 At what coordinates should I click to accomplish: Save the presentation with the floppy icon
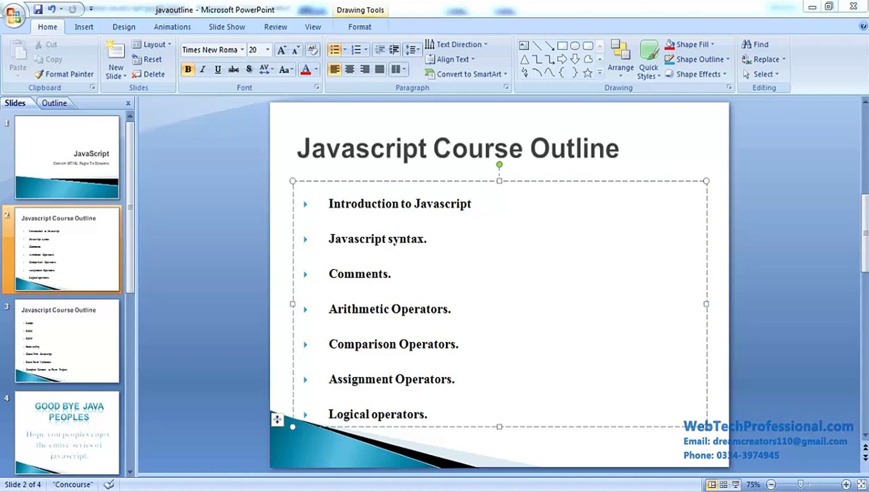[x=38, y=9]
